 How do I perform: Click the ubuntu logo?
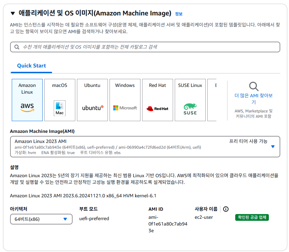(x=93, y=108)
